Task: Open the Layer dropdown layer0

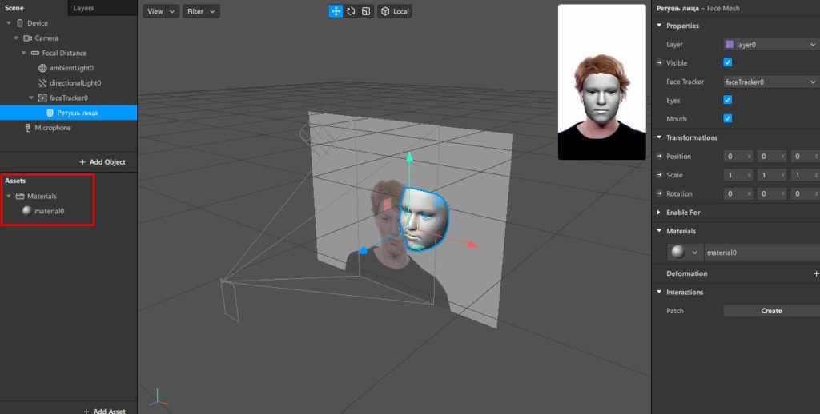Action: point(771,45)
